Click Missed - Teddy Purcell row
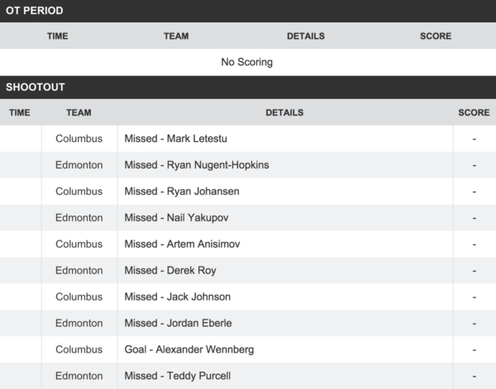 (248, 376)
